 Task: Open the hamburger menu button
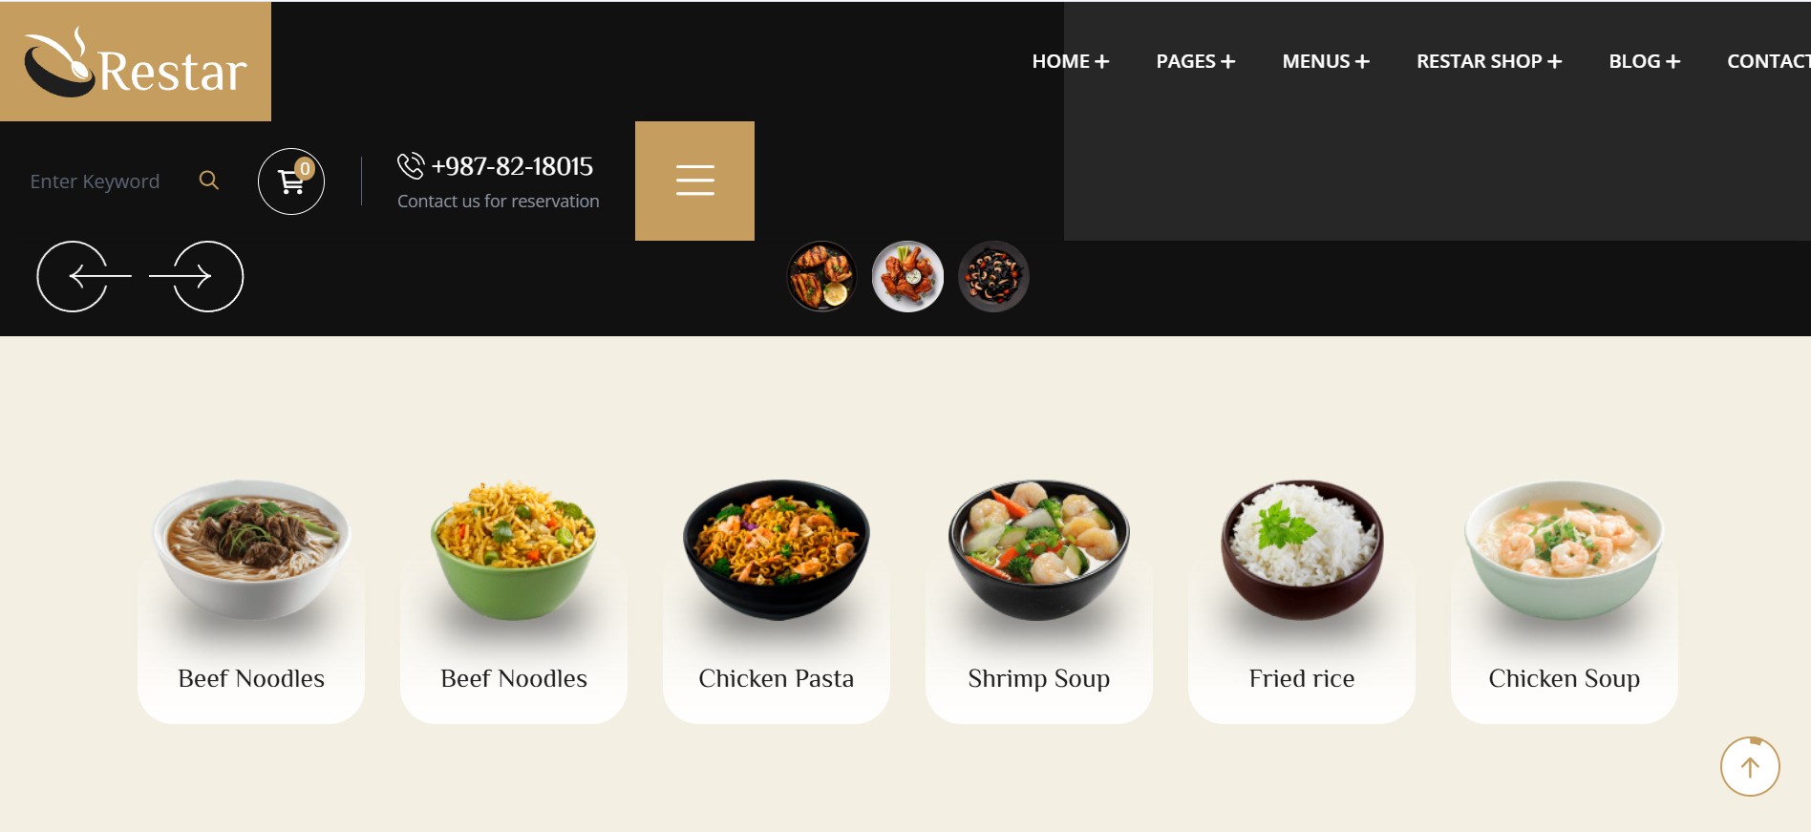(x=694, y=181)
